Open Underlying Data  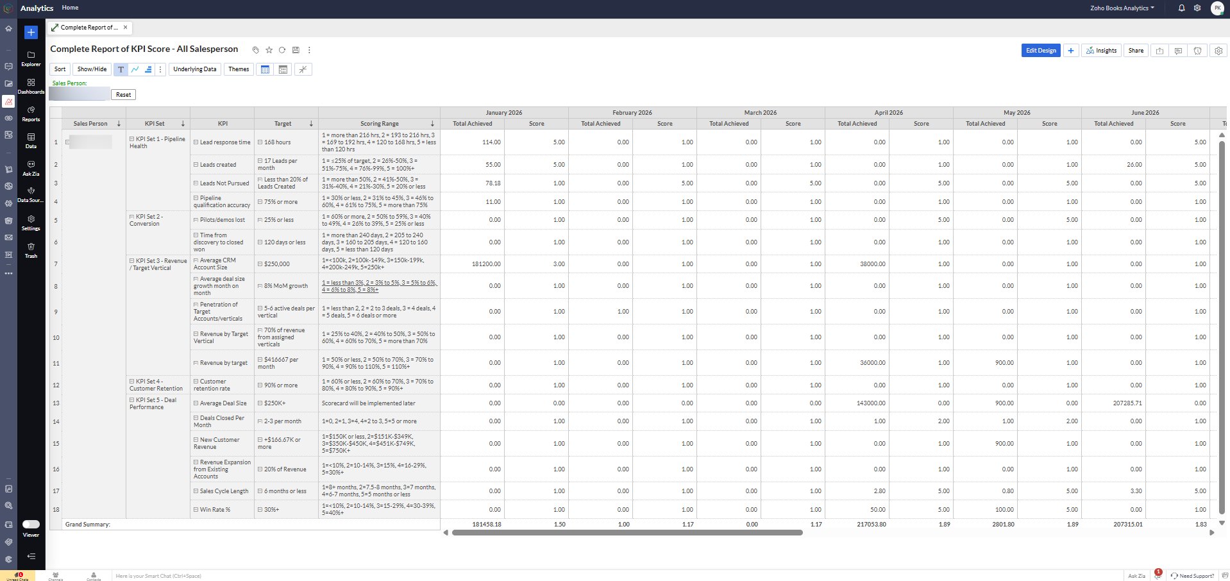[x=194, y=69]
